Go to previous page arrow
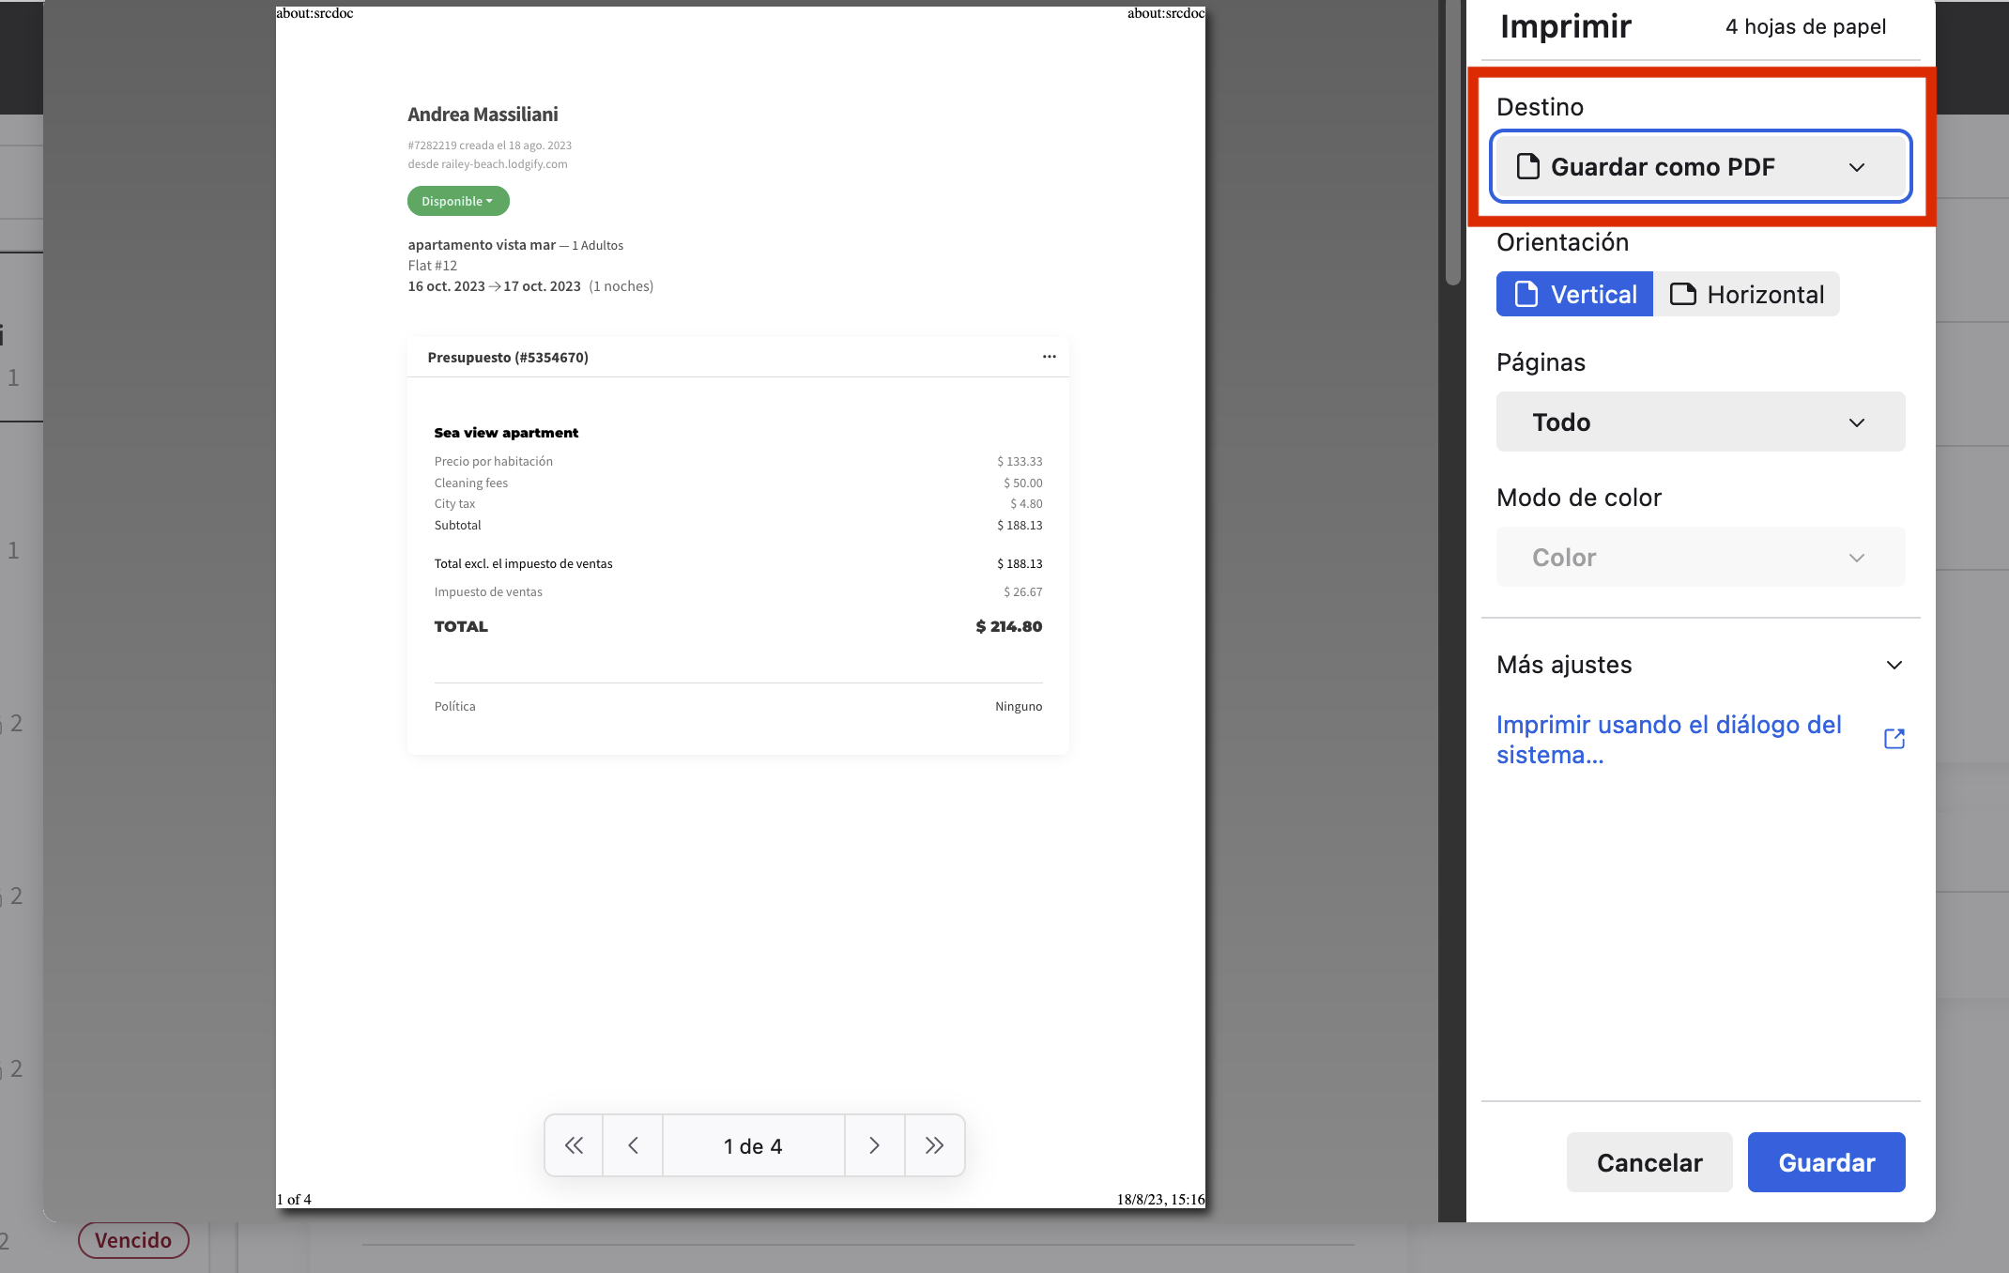 [634, 1145]
